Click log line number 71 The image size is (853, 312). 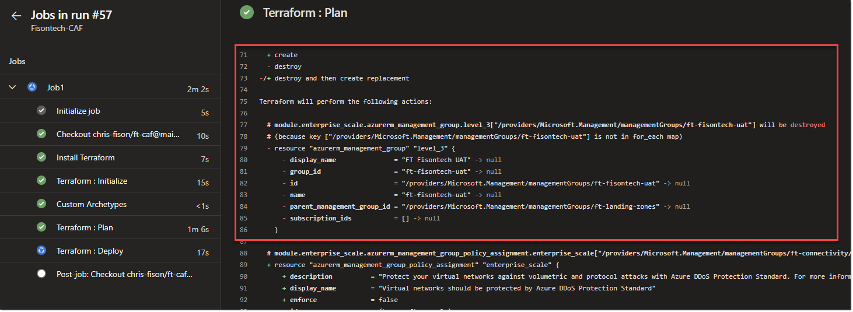[243, 55]
